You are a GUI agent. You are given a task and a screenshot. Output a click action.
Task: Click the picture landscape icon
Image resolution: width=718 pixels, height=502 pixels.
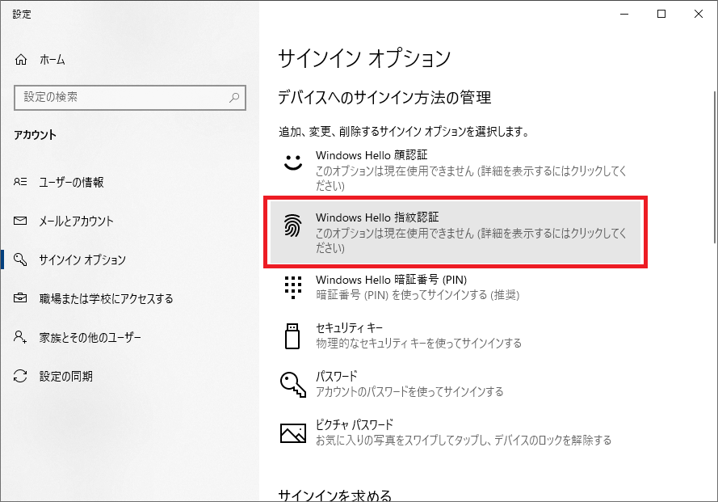click(x=293, y=432)
